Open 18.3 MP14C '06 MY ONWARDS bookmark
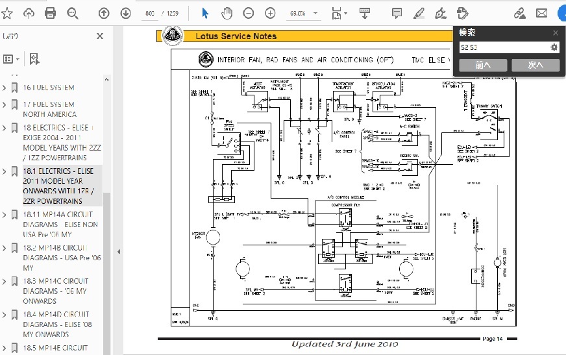This screenshot has height=355, width=566. tap(56, 291)
